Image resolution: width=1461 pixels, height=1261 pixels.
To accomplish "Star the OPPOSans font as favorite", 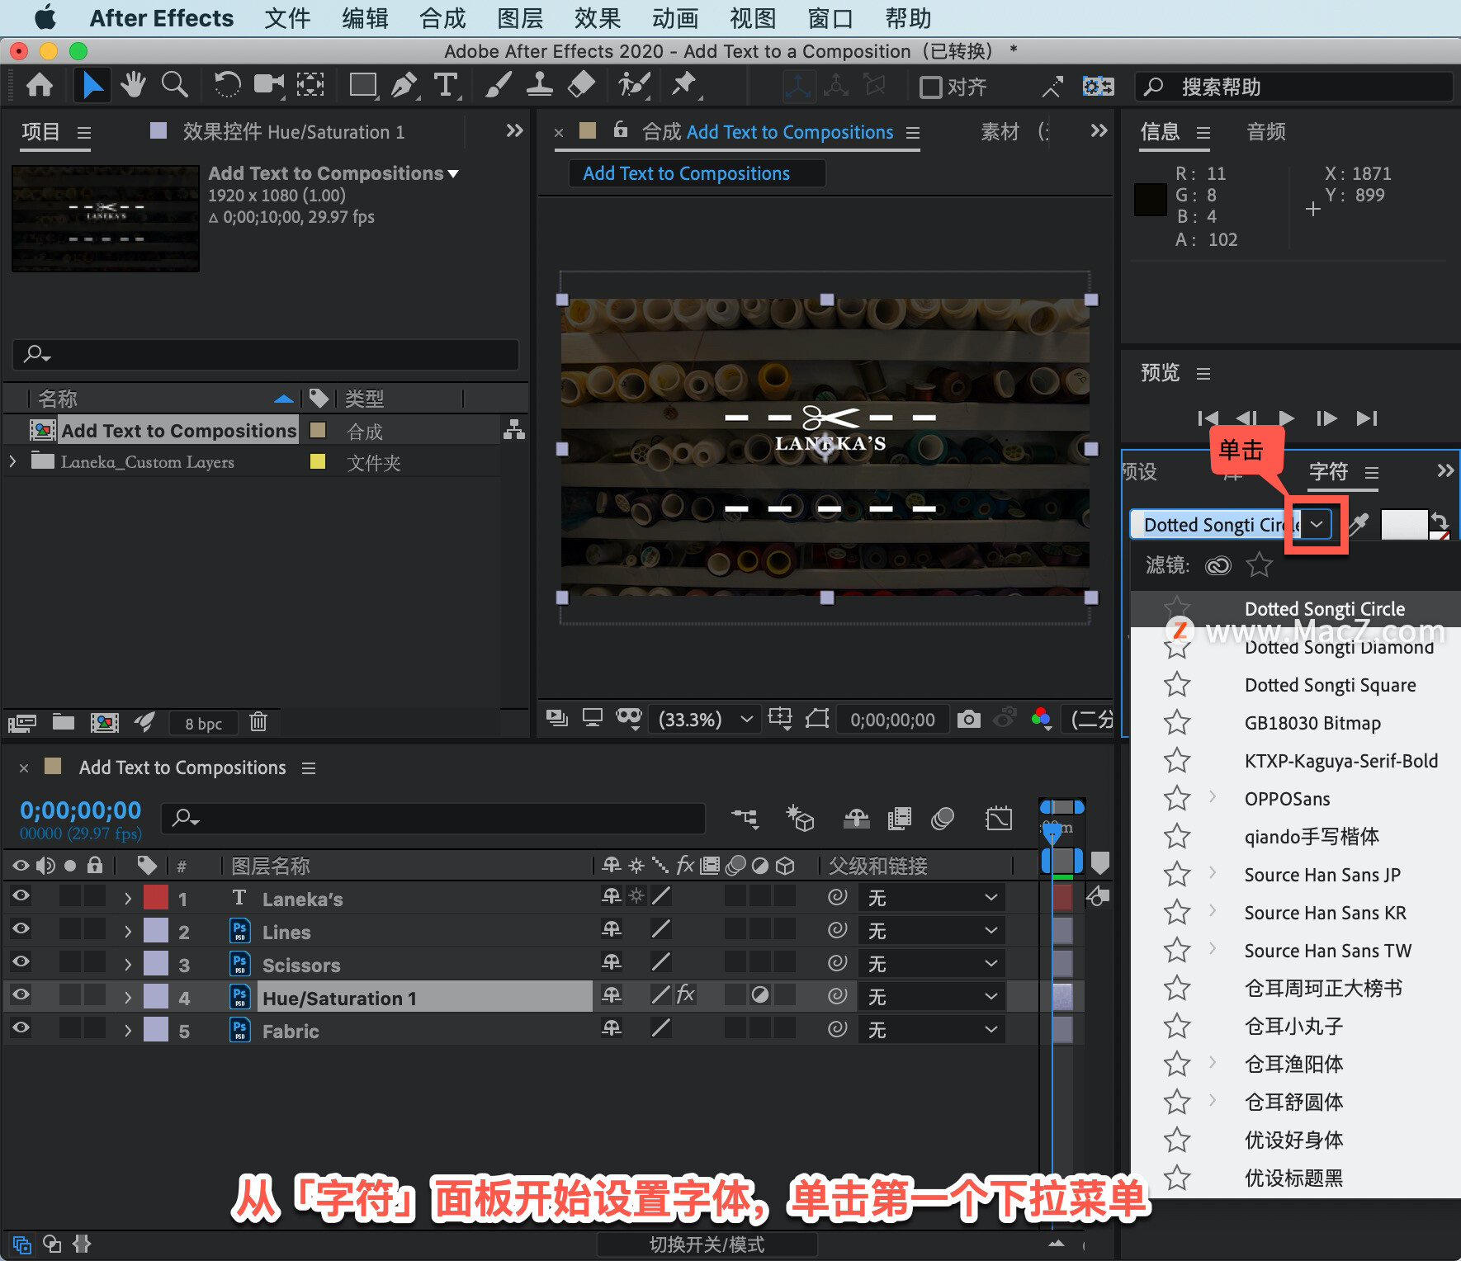I will pyautogui.click(x=1177, y=799).
